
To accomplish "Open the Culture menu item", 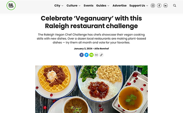I will [72, 5].
